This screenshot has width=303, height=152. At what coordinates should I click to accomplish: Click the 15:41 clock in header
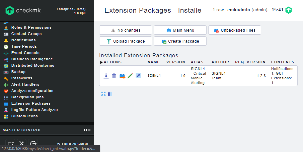coord(277,10)
